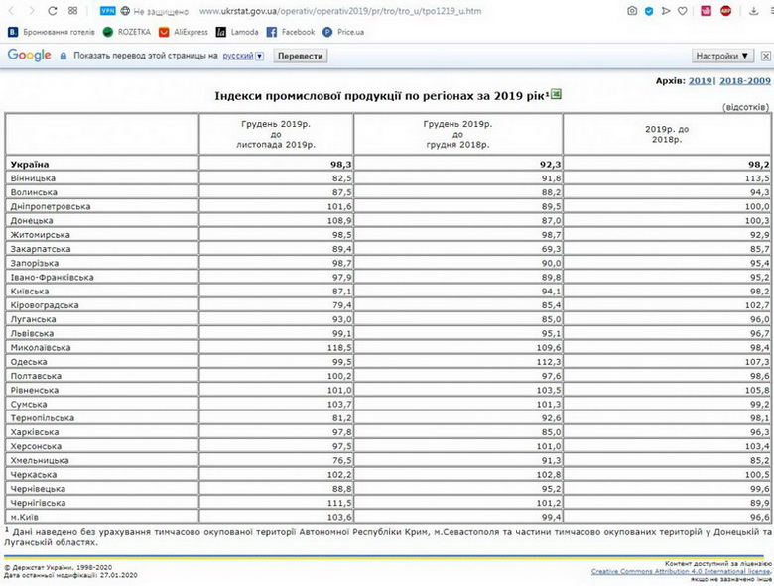Click the browser reload page icon

click(x=50, y=11)
